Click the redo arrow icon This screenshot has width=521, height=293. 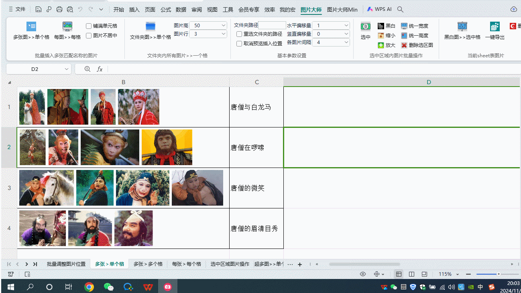coord(91,9)
